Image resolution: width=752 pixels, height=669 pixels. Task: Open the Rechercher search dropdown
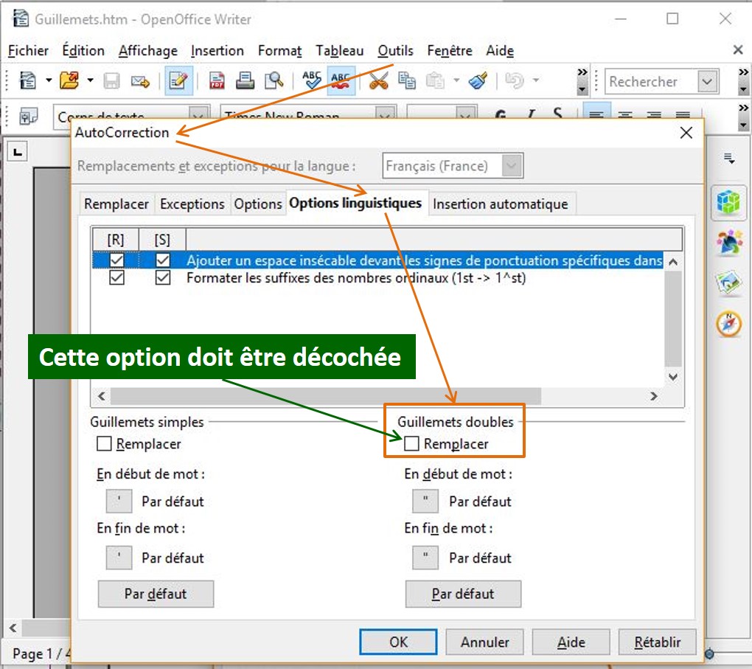pos(708,82)
